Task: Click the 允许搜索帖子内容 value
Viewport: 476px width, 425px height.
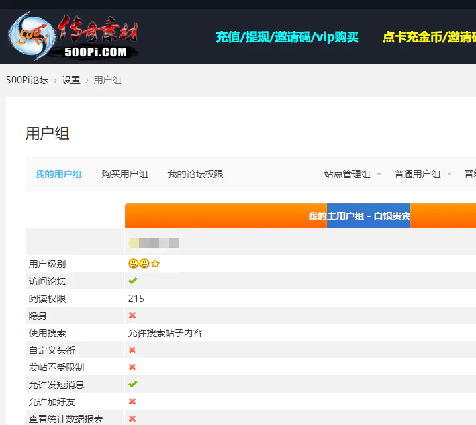Action: point(165,333)
